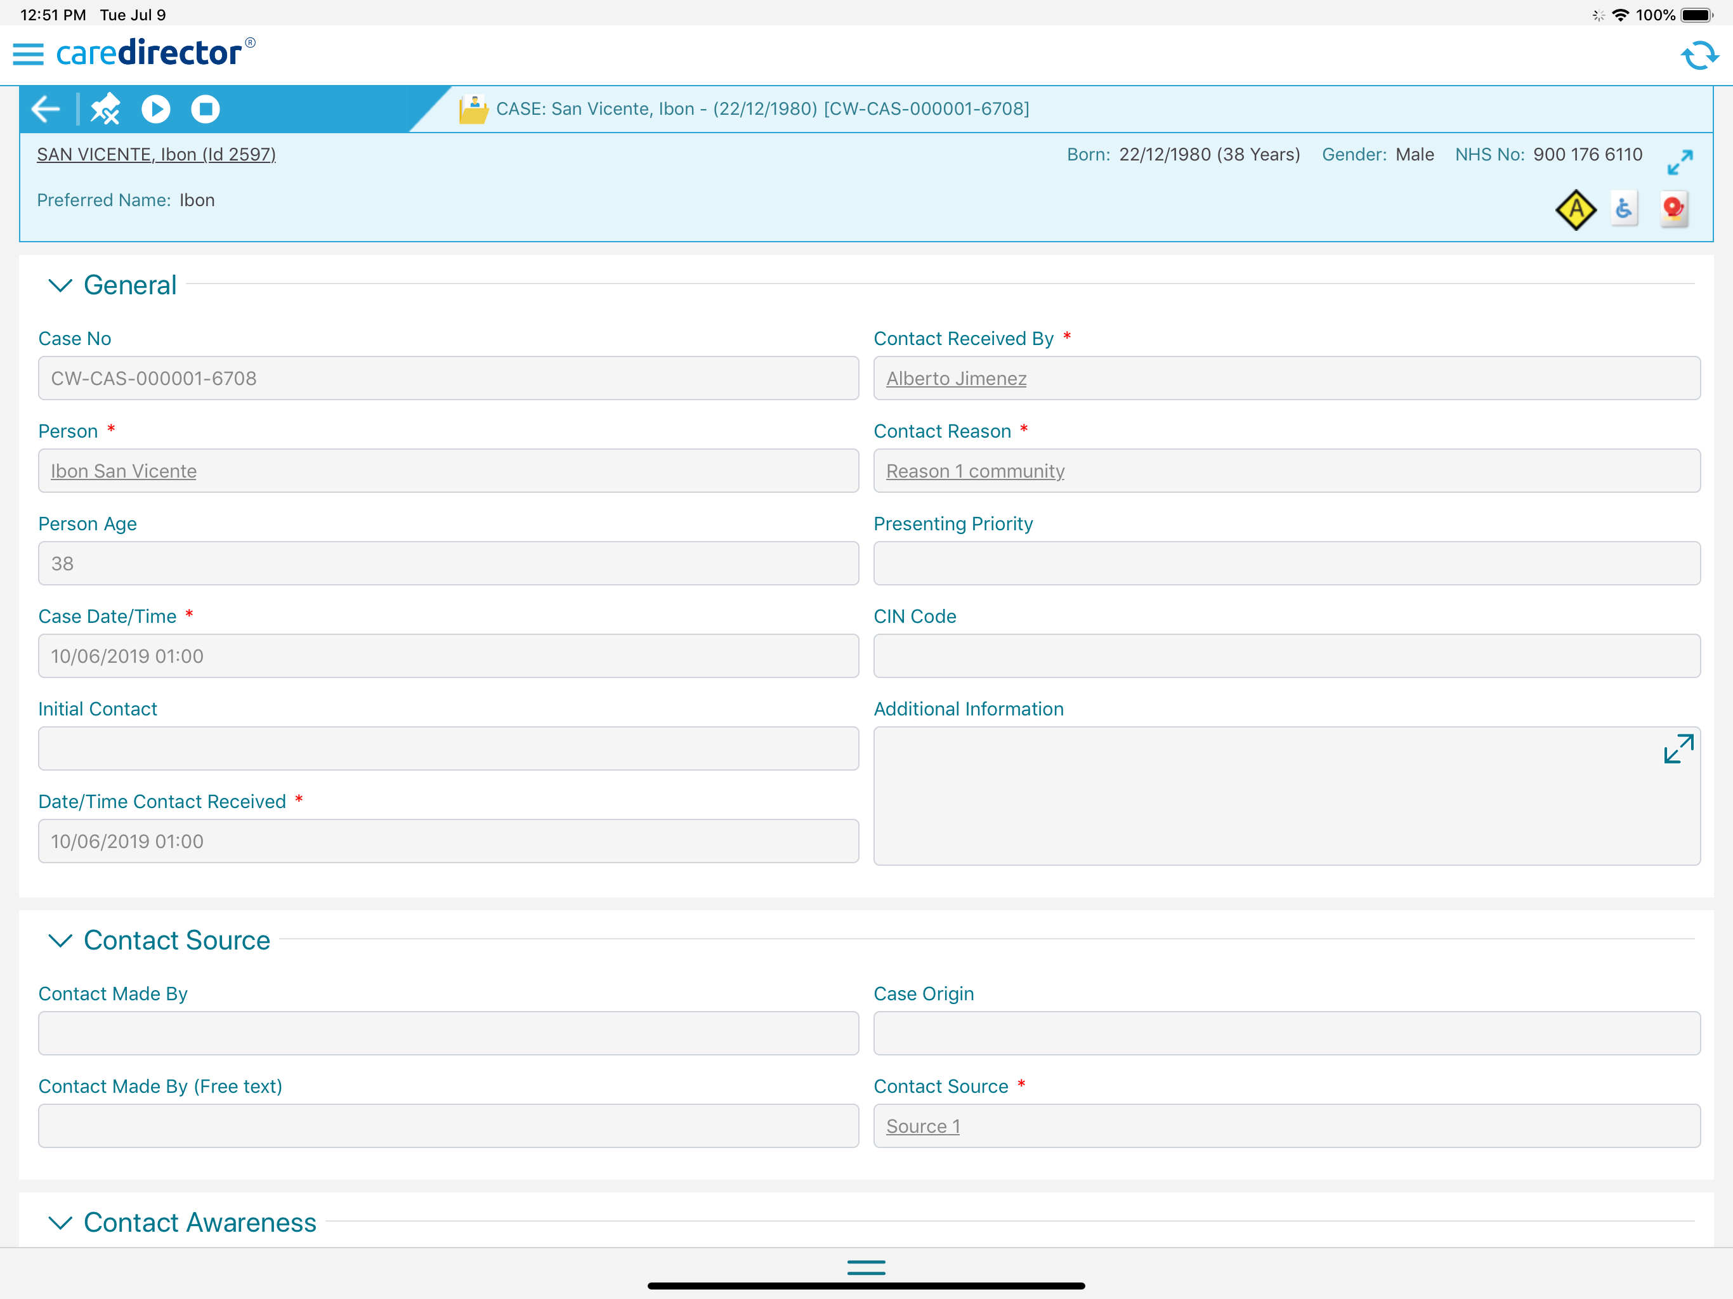Click inside the Additional Information text area
This screenshot has height=1299, width=1733.
click(x=1286, y=796)
